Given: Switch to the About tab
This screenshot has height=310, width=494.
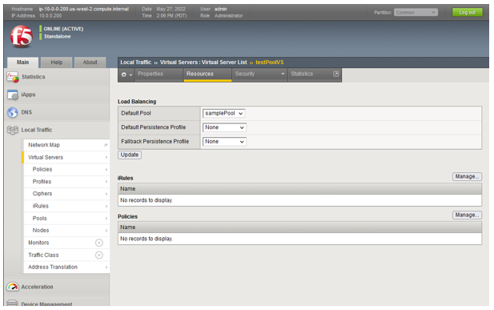Looking at the screenshot, I should click(x=90, y=62).
